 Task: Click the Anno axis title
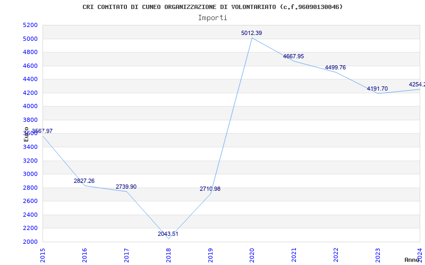412,260
